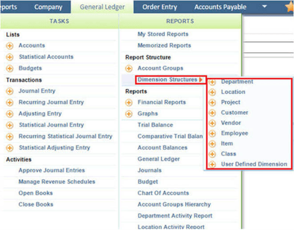Open the Journals report
294x230 pixels.
click(150, 171)
